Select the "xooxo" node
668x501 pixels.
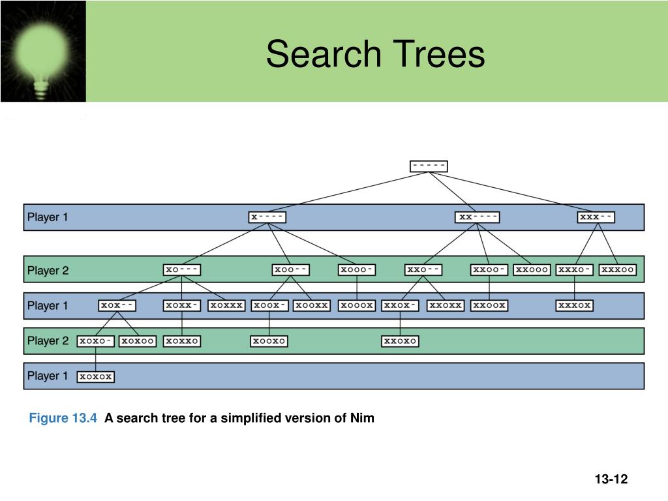(269, 341)
